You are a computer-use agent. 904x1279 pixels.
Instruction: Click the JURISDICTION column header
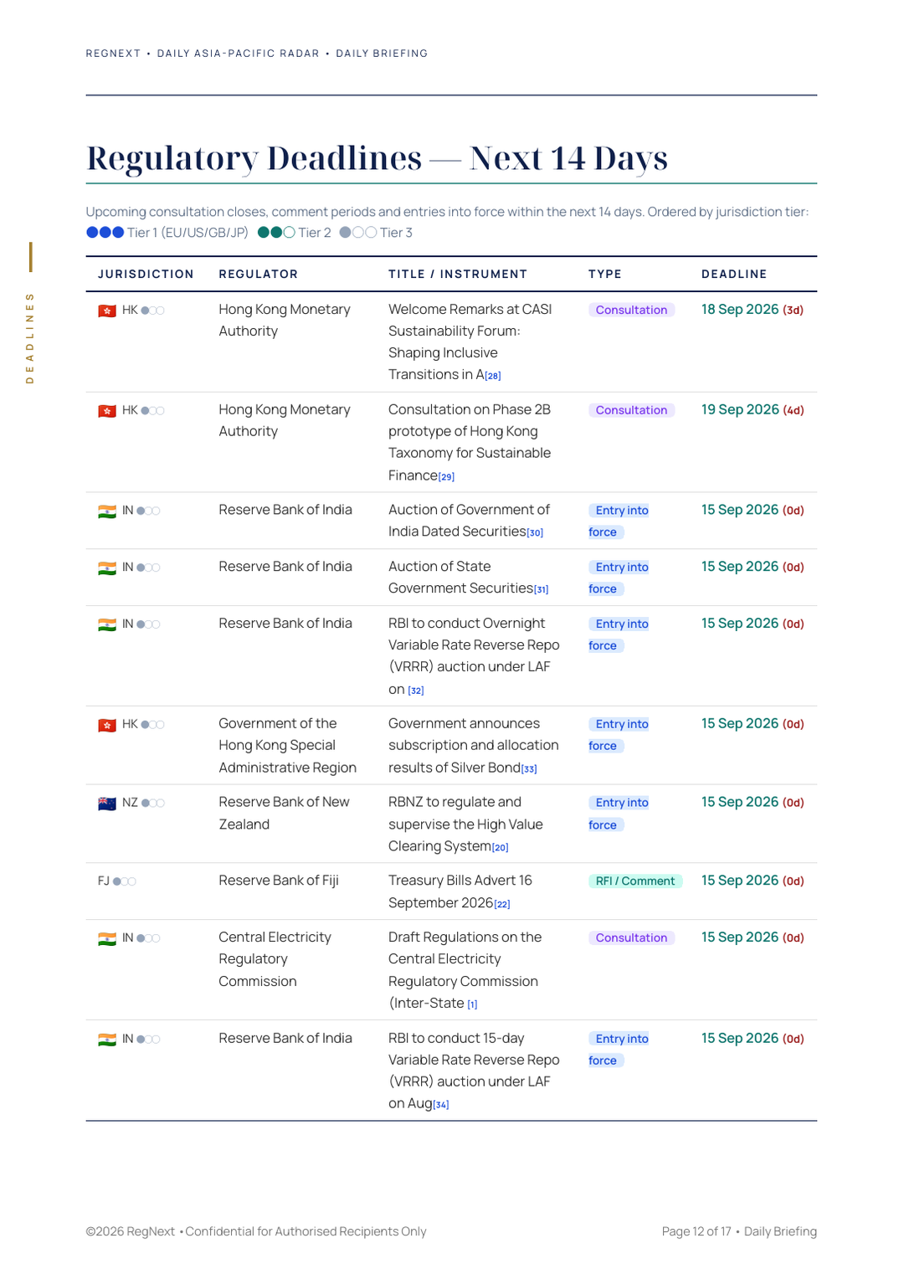click(x=146, y=275)
